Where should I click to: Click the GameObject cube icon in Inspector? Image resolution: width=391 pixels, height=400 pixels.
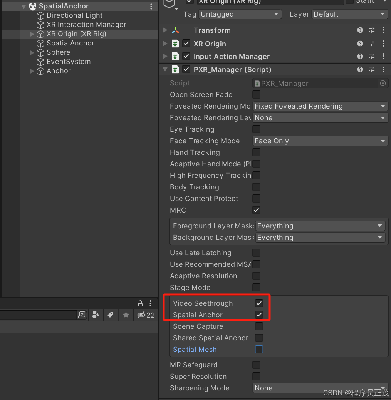click(x=169, y=4)
